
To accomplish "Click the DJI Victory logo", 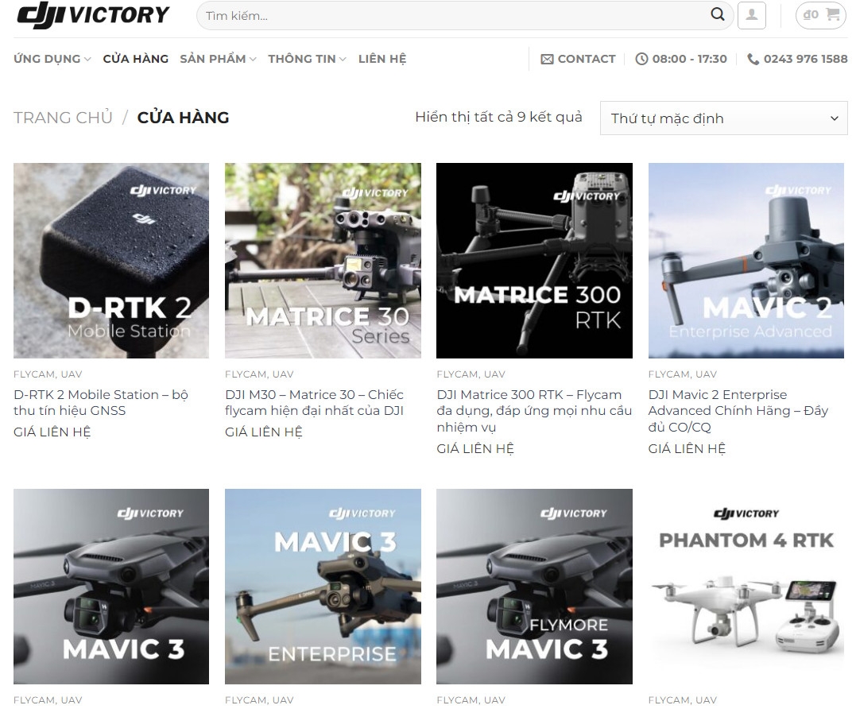I will pyautogui.click(x=93, y=15).
